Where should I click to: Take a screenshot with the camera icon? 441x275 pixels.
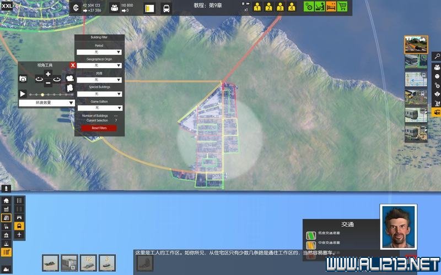(23, 79)
